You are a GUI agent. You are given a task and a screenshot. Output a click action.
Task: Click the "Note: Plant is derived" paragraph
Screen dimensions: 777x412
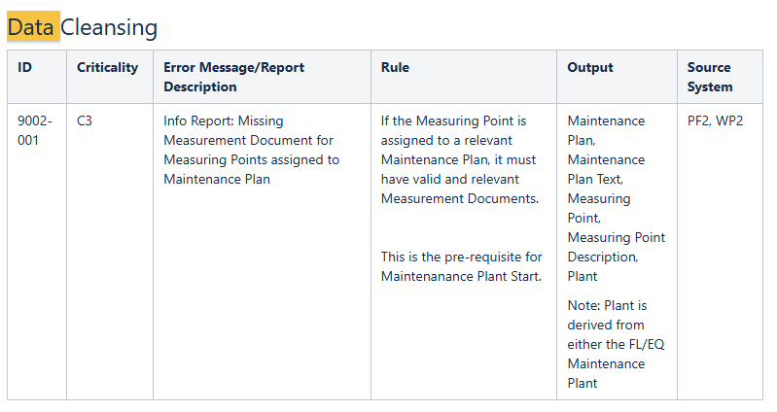(x=607, y=344)
